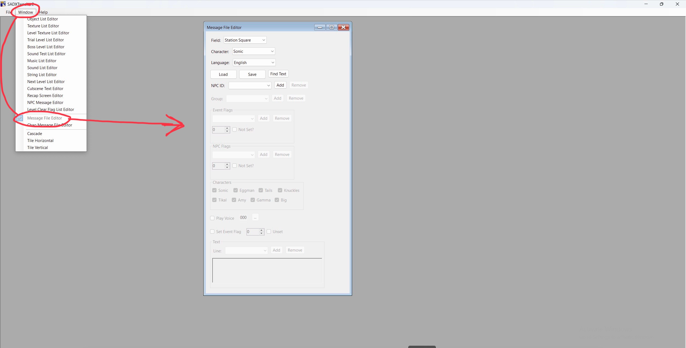
Task: Click the Find Text button
Action: tap(278, 74)
